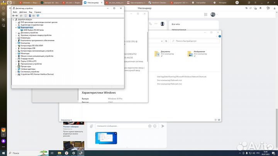Screen dimensions: 278x156
Task: Select Компьютер row in device tree
Action: click(x=25, y=43)
